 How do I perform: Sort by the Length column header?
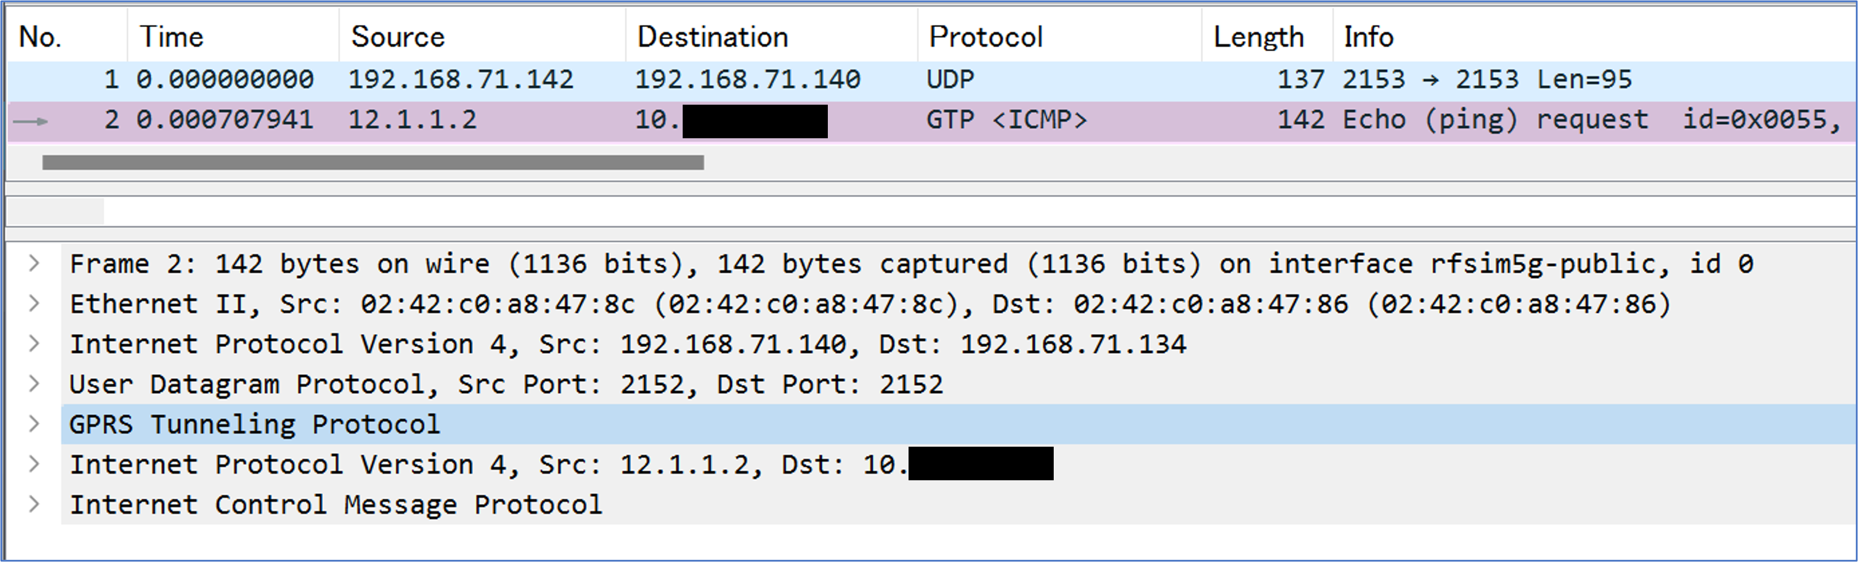[1267, 36]
